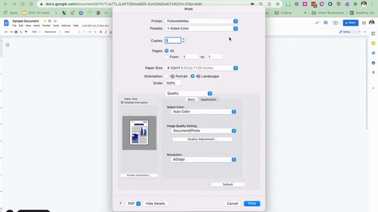The width and height of the screenshot is (378, 212).
Task: Open the Image Quality Setting dropdown
Action: pos(204,131)
